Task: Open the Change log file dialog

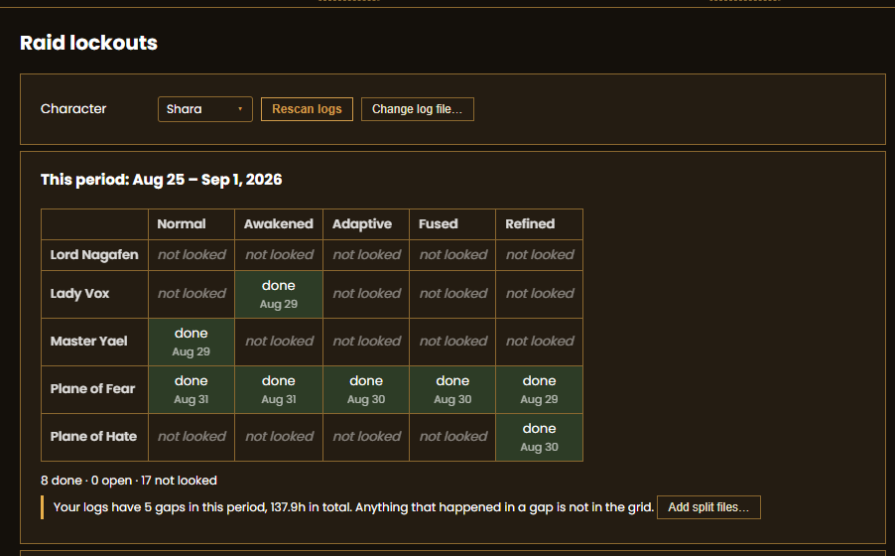Action: coord(418,109)
